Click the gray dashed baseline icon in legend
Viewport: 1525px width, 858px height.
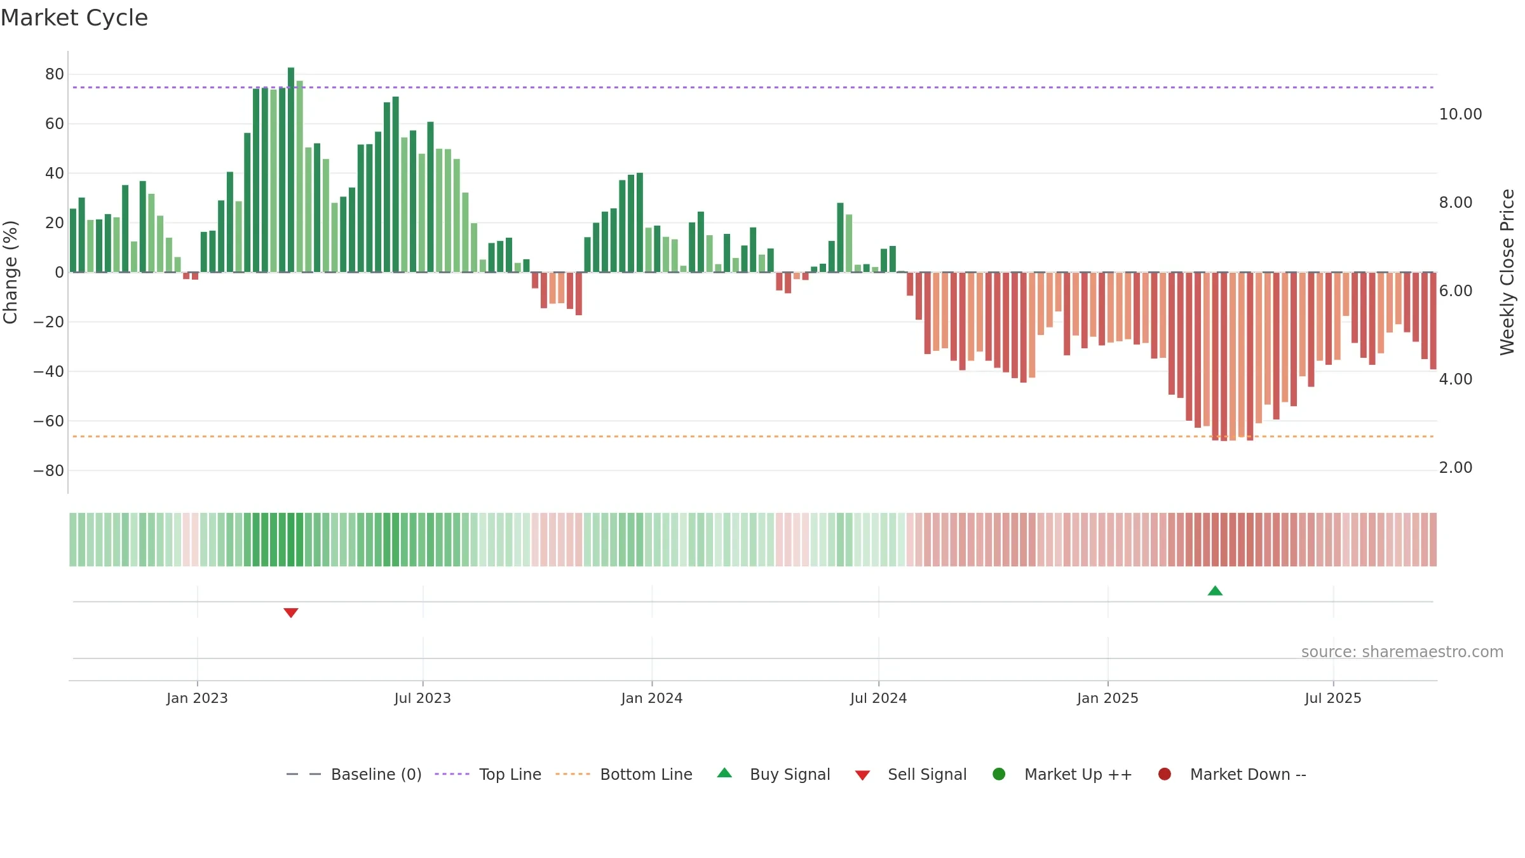[x=304, y=774]
